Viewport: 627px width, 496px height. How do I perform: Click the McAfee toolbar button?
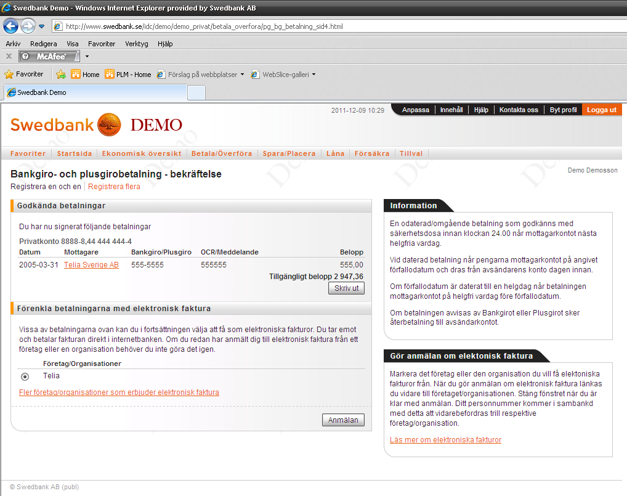(49, 56)
